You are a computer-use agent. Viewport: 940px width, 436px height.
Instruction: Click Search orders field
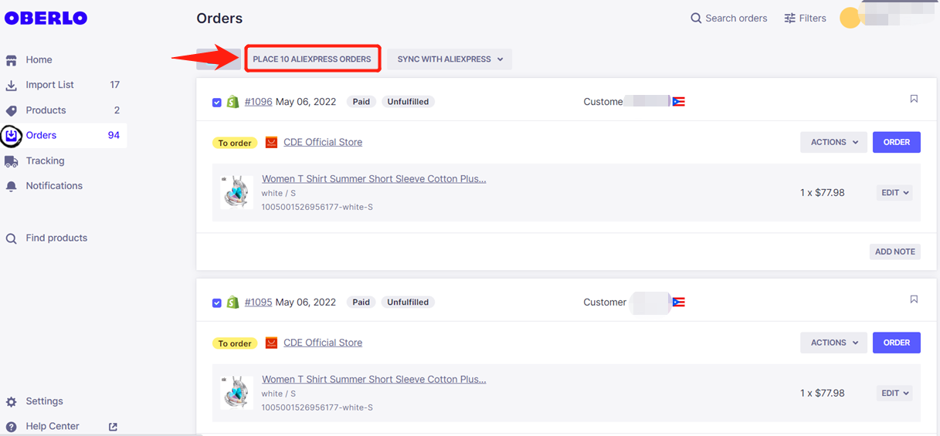[728, 19]
